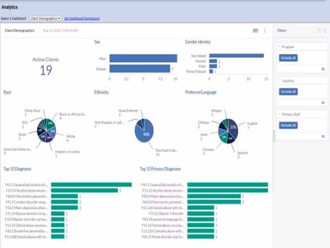Viewport: 330px width, 248px height.
Task: Collapse the Primary Staff filter section
Action: tap(280, 114)
